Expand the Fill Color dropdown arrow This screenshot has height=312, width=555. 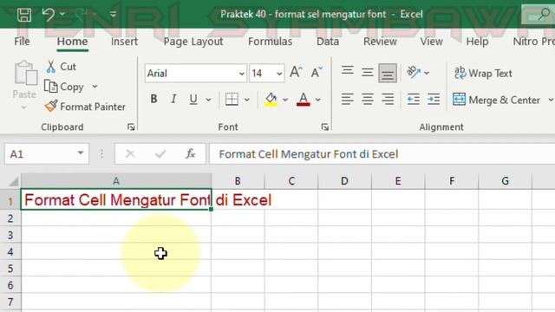285,100
